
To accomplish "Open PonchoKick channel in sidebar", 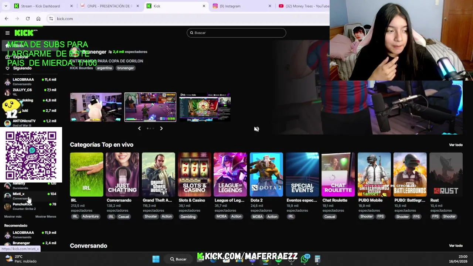I will click(30, 206).
